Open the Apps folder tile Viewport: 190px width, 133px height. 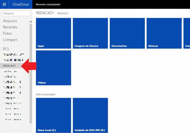coord(53,33)
